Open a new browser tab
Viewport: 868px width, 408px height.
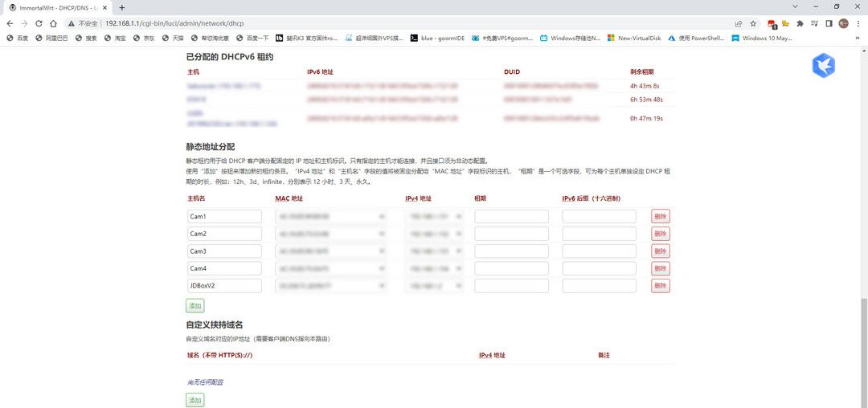(x=122, y=8)
